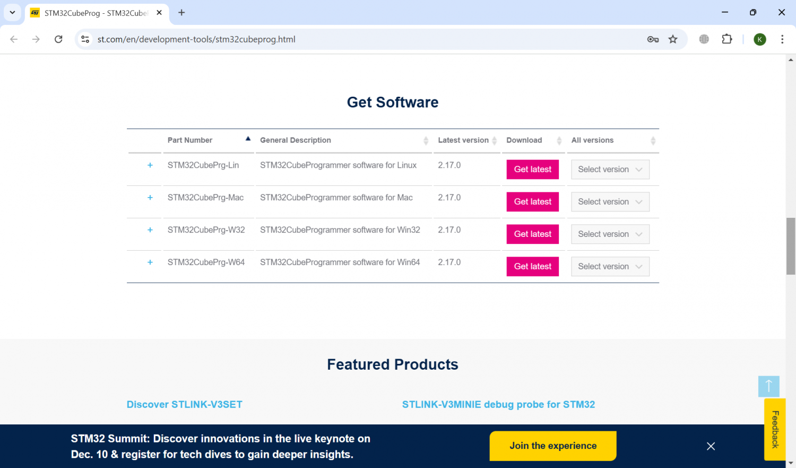Click the globe icon in the toolbar
This screenshot has height=468, width=796.
(704, 39)
